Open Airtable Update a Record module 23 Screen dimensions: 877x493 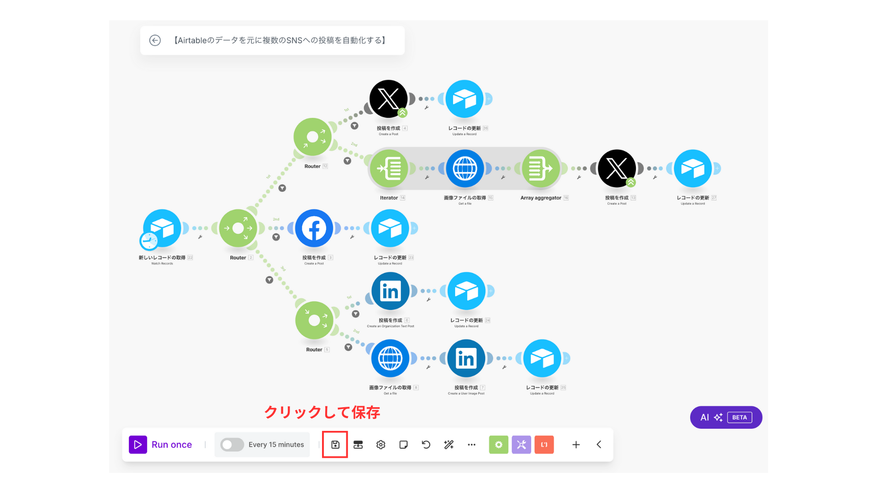390,228
